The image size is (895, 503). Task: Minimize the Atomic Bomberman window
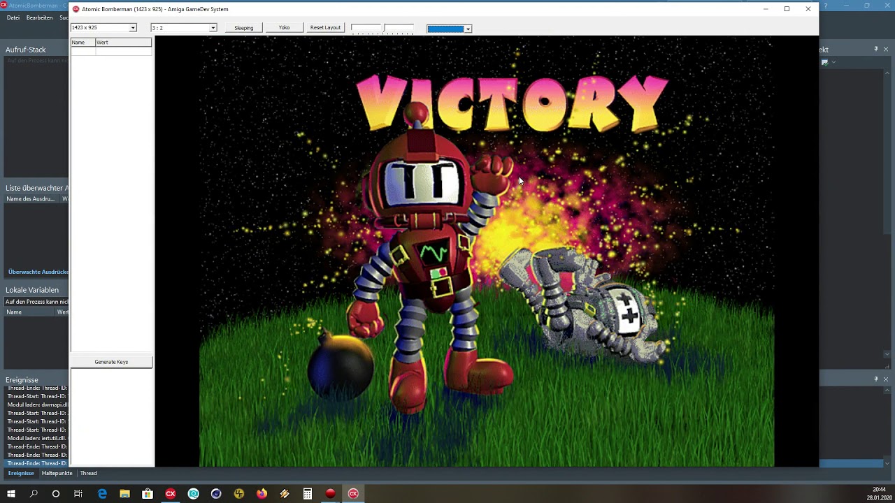coord(766,9)
